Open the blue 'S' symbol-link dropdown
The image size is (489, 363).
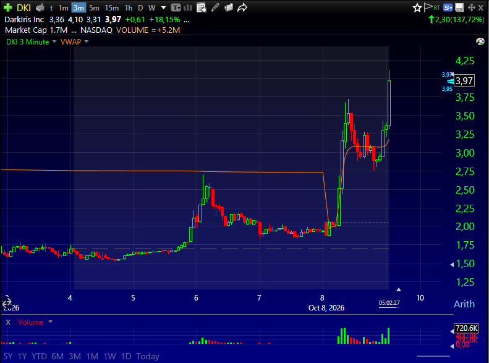(x=448, y=8)
